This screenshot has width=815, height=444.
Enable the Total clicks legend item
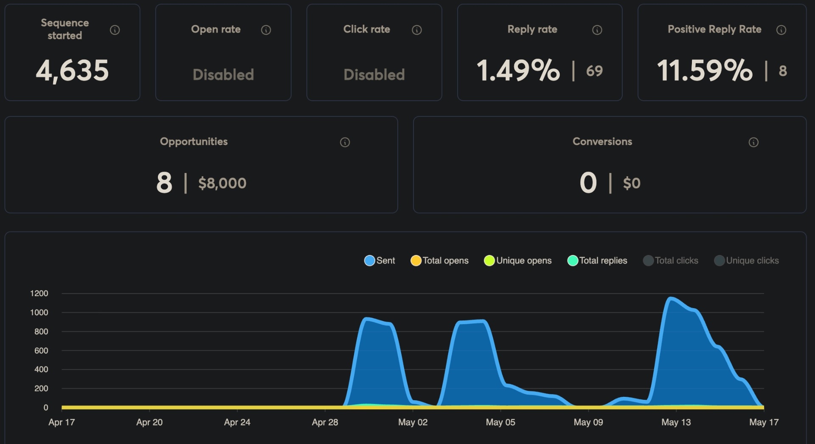tap(671, 260)
